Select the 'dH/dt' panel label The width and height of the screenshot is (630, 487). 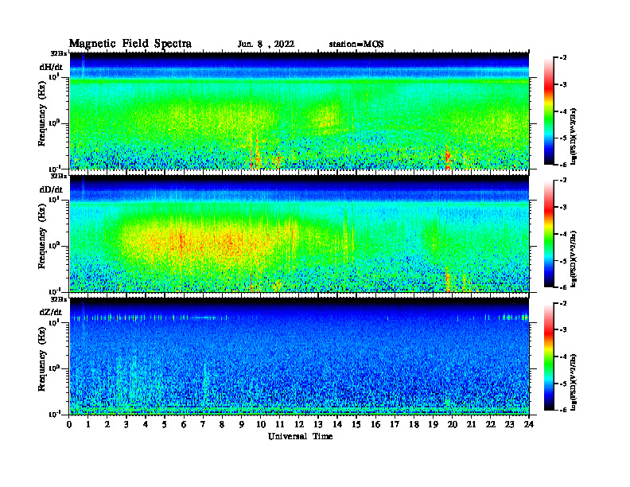click(51, 67)
